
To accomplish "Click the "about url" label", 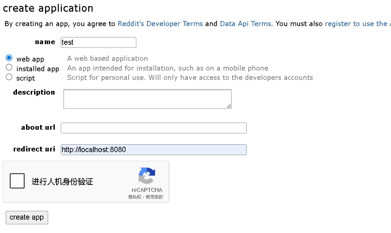I will click(x=38, y=128).
